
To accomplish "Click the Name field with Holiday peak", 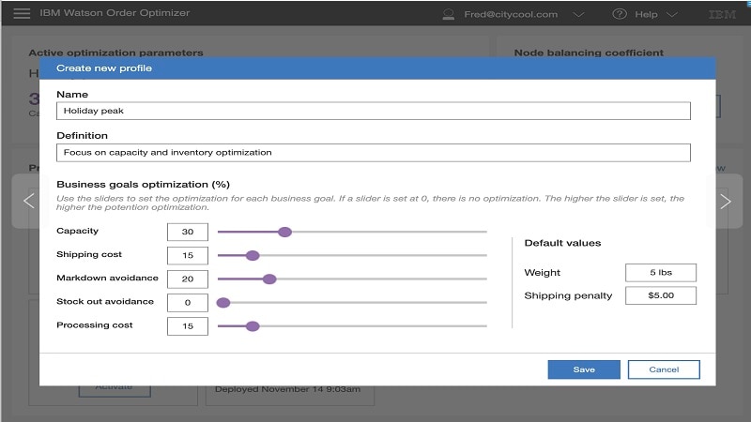I will (x=373, y=111).
